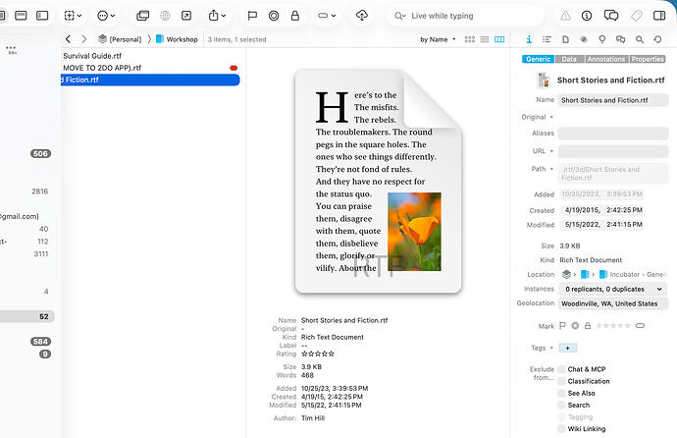Open the Path dropdown arrow

(551, 169)
